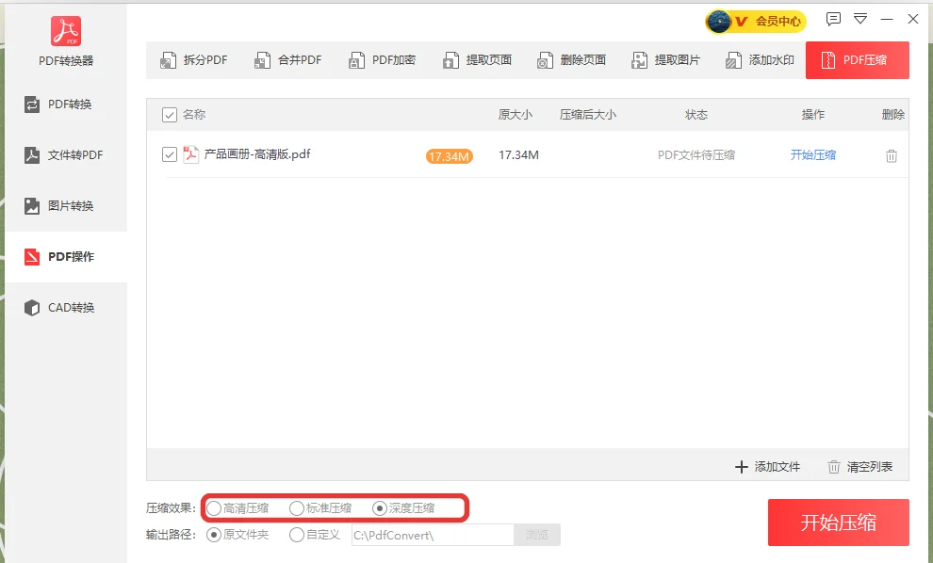The image size is (933, 563).
Task: Click the C:\PdfConvert\ path field
Action: tap(433, 535)
